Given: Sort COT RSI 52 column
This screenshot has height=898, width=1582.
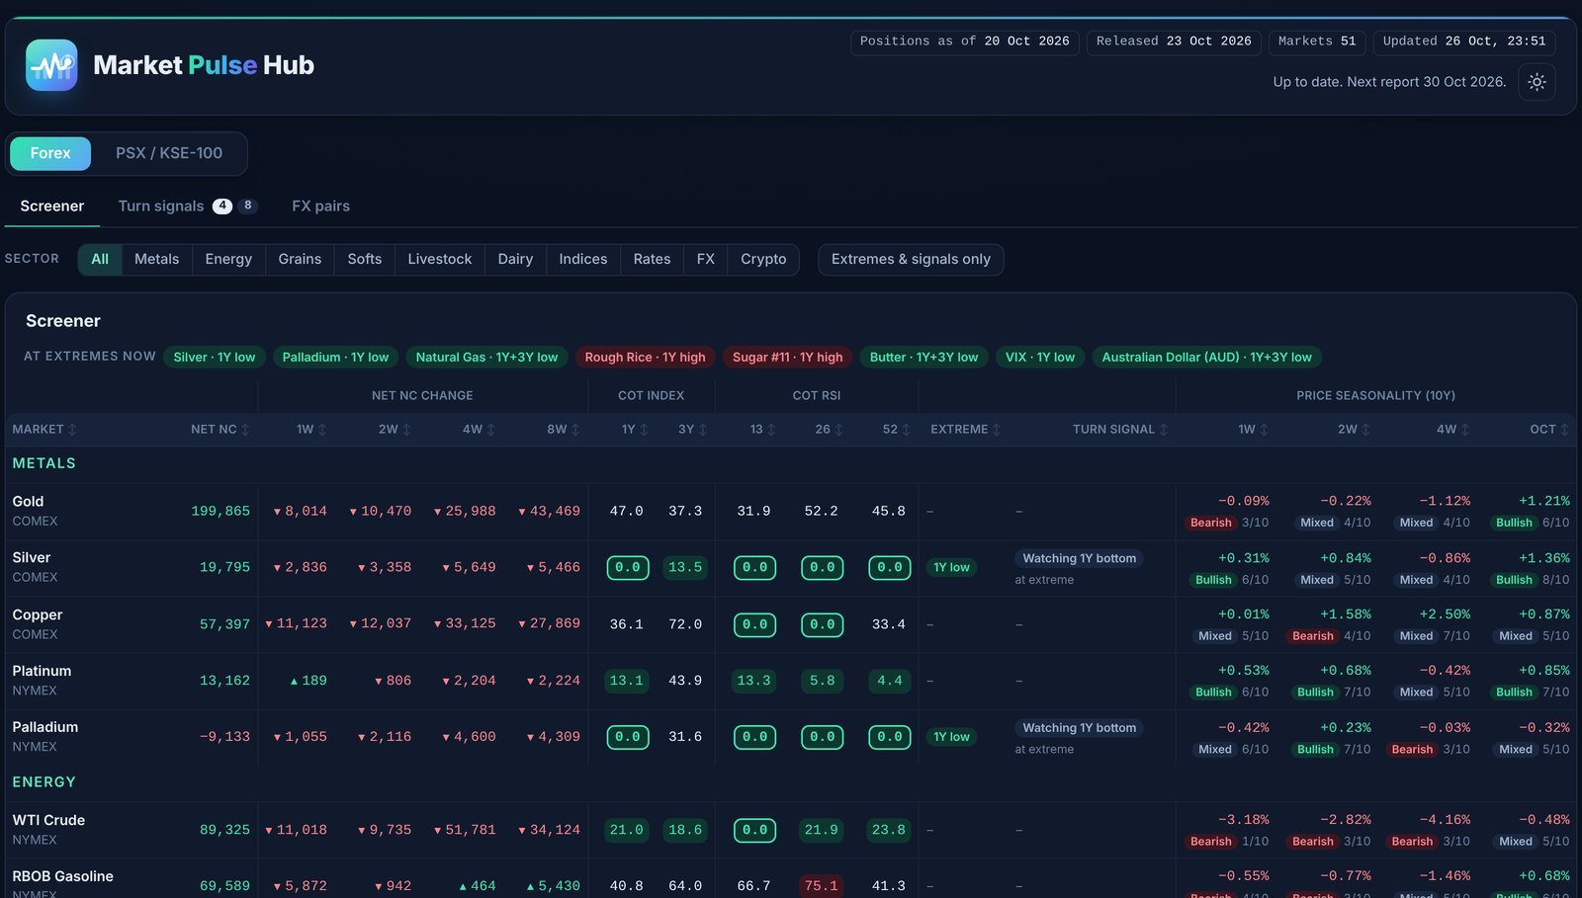Looking at the screenshot, I should 897,430.
